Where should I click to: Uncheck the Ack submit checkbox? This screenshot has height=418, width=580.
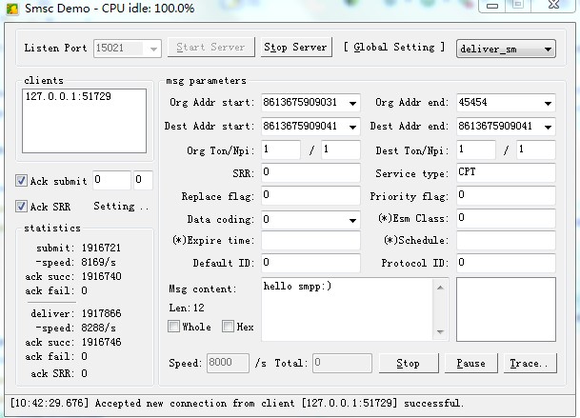[x=21, y=181]
